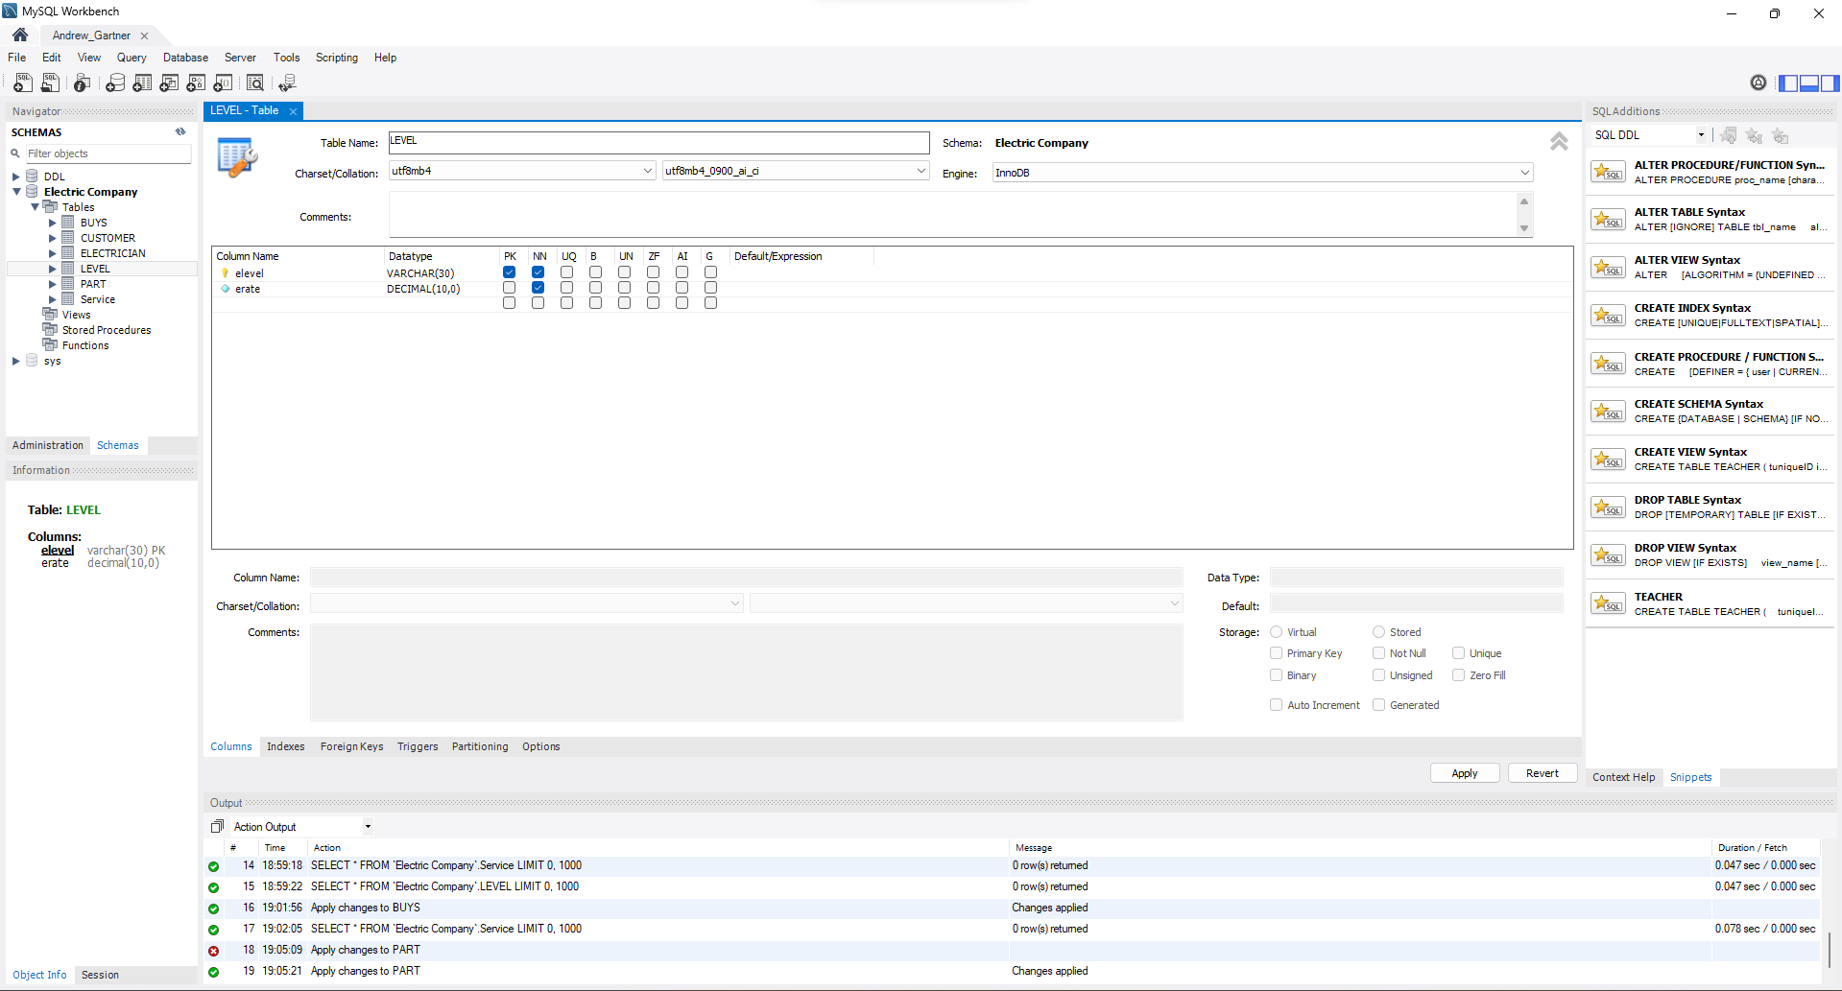Click error icon on output row 18
Screen dimensions: 1842x991
click(214, 951)
